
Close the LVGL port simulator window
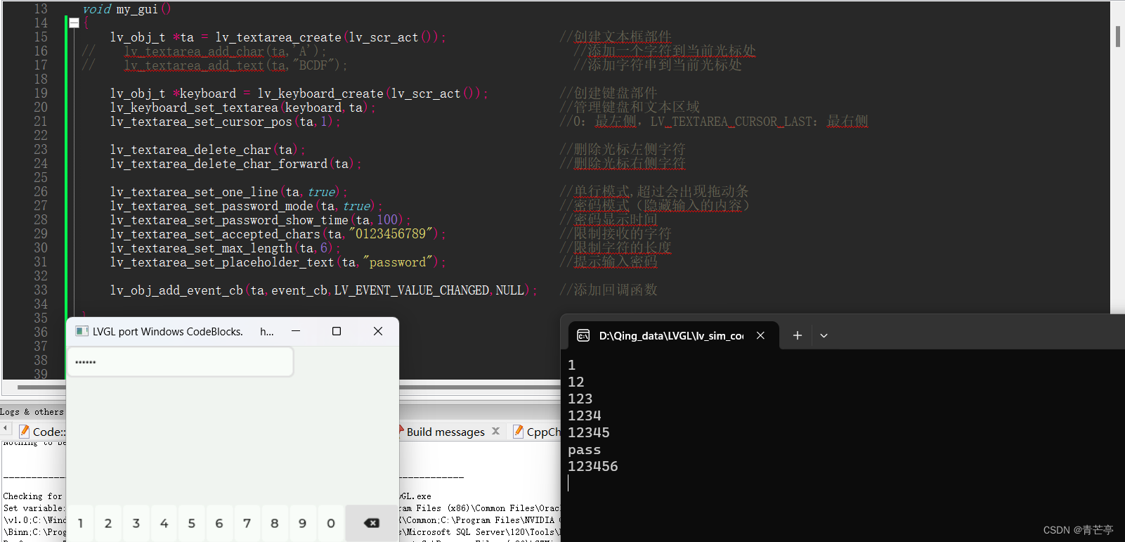(x=378, y=331)
